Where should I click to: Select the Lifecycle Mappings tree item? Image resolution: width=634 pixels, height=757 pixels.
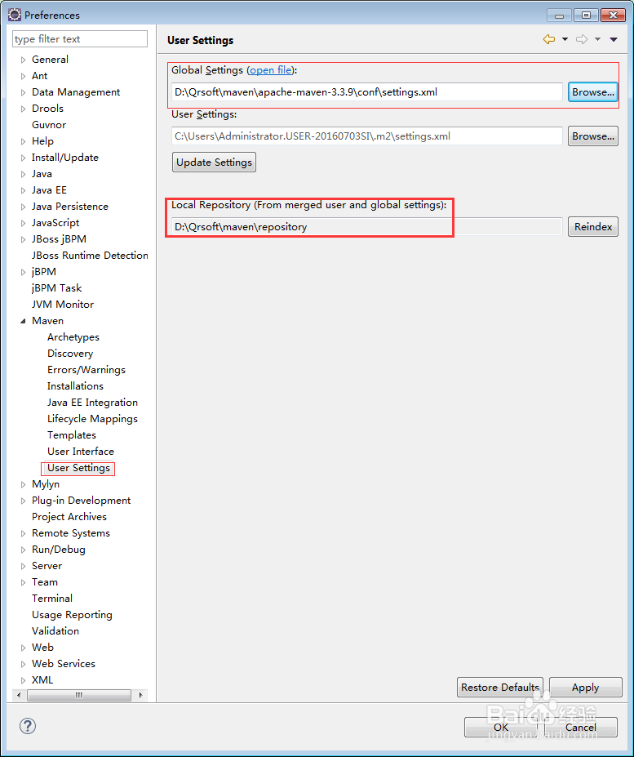(92, 419)
